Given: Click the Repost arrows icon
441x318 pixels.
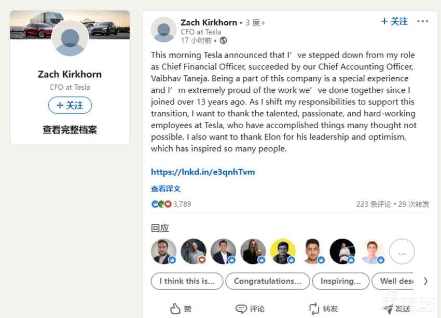Looking at the screenshot, I should (313, 309).
